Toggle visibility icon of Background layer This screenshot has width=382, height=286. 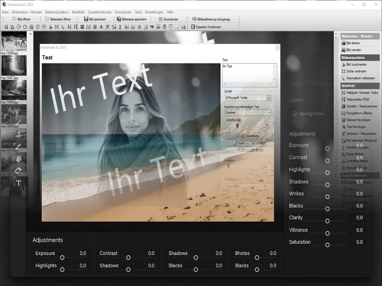(x=294, y=114)
